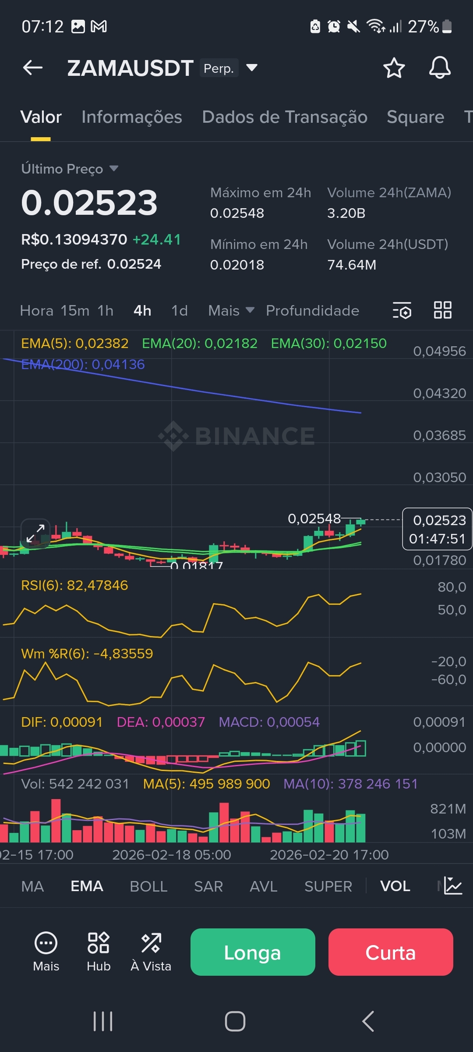Add ZAMAUSDT to favorites with star icon
Viewport: 473px width, 1052px height.
pyautogui.click(x=394, y=68)
